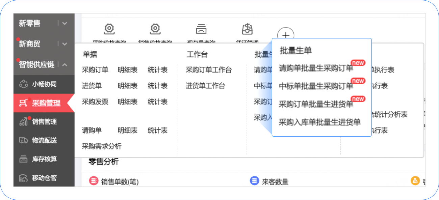This screenshot has height=200, width=439.
Task: Open 明细表 in the 请购单 row
Action: click(x=128, y=130)
